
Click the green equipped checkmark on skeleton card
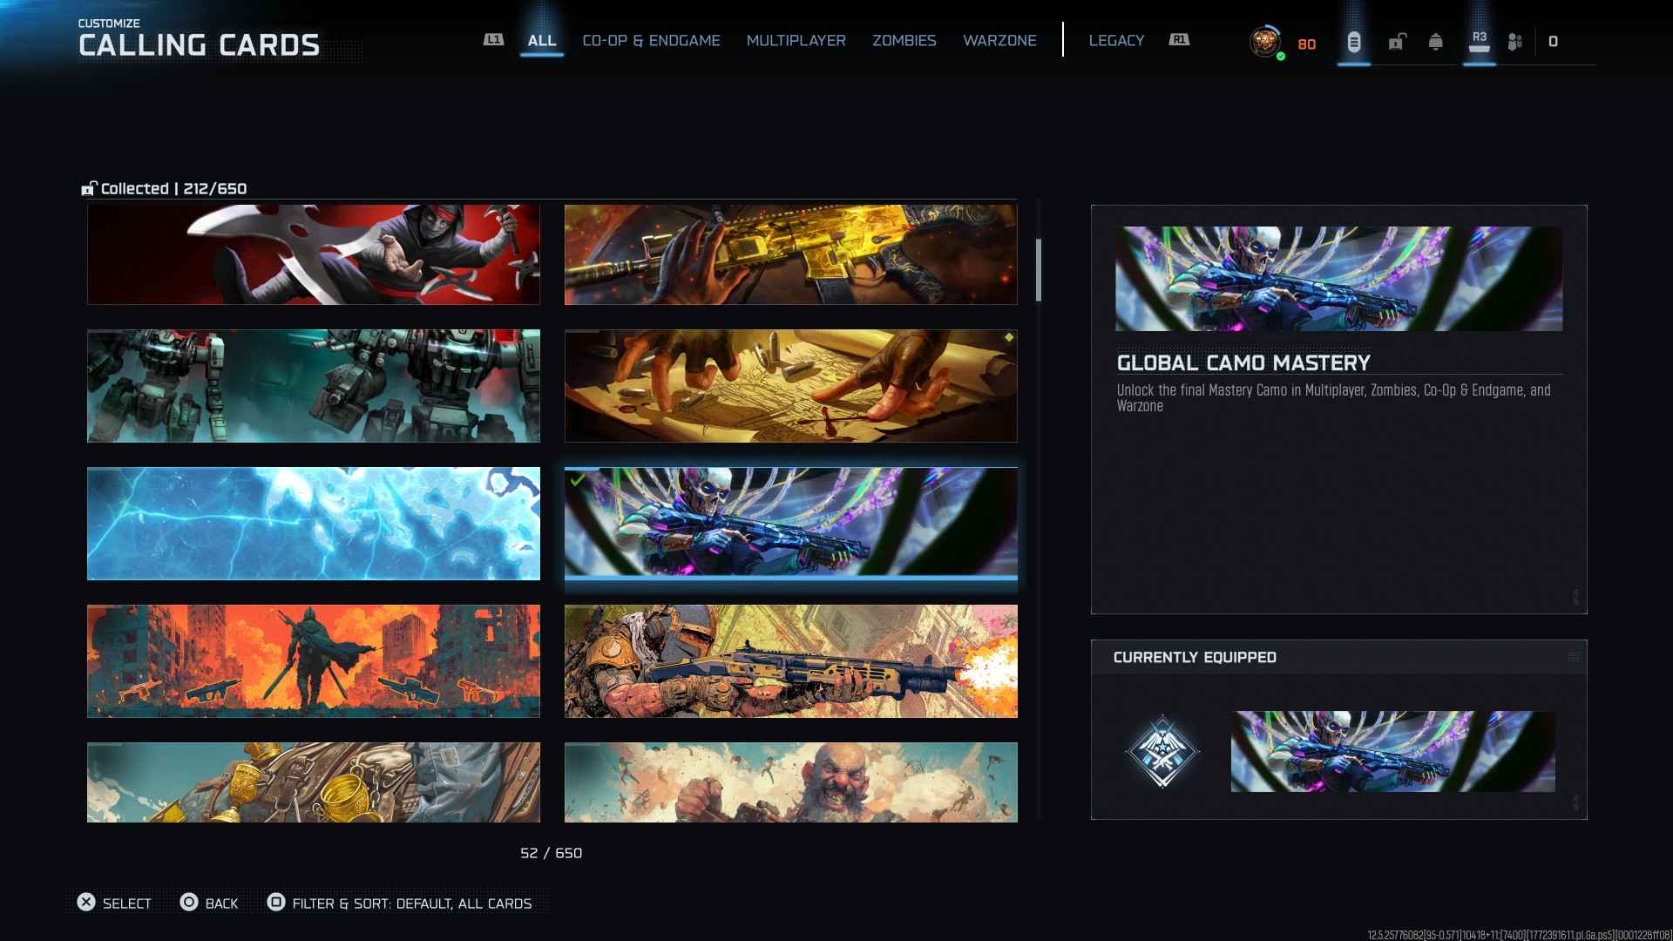pos(577,480)
